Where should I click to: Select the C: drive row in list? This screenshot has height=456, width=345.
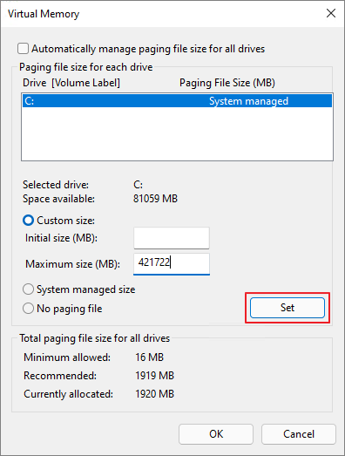pyautogui.click(x=177, y=101)
